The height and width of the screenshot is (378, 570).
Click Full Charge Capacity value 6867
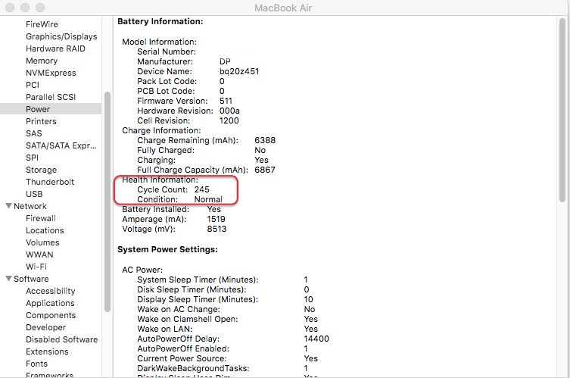(265, 170)
